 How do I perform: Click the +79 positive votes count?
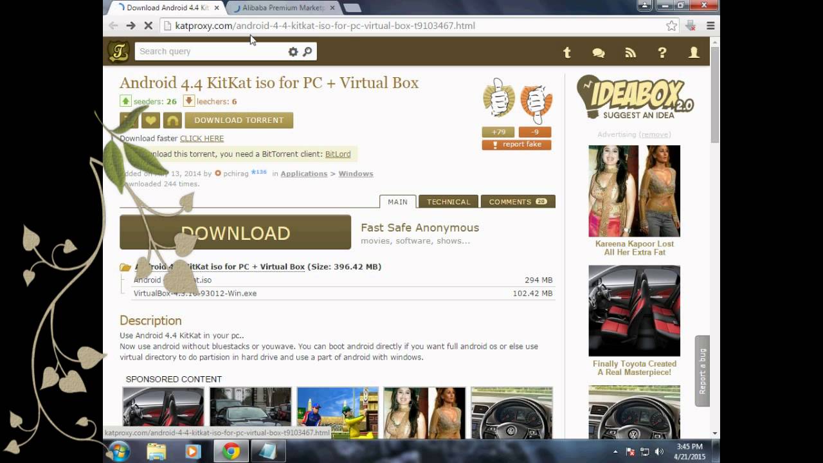(498, 132)
